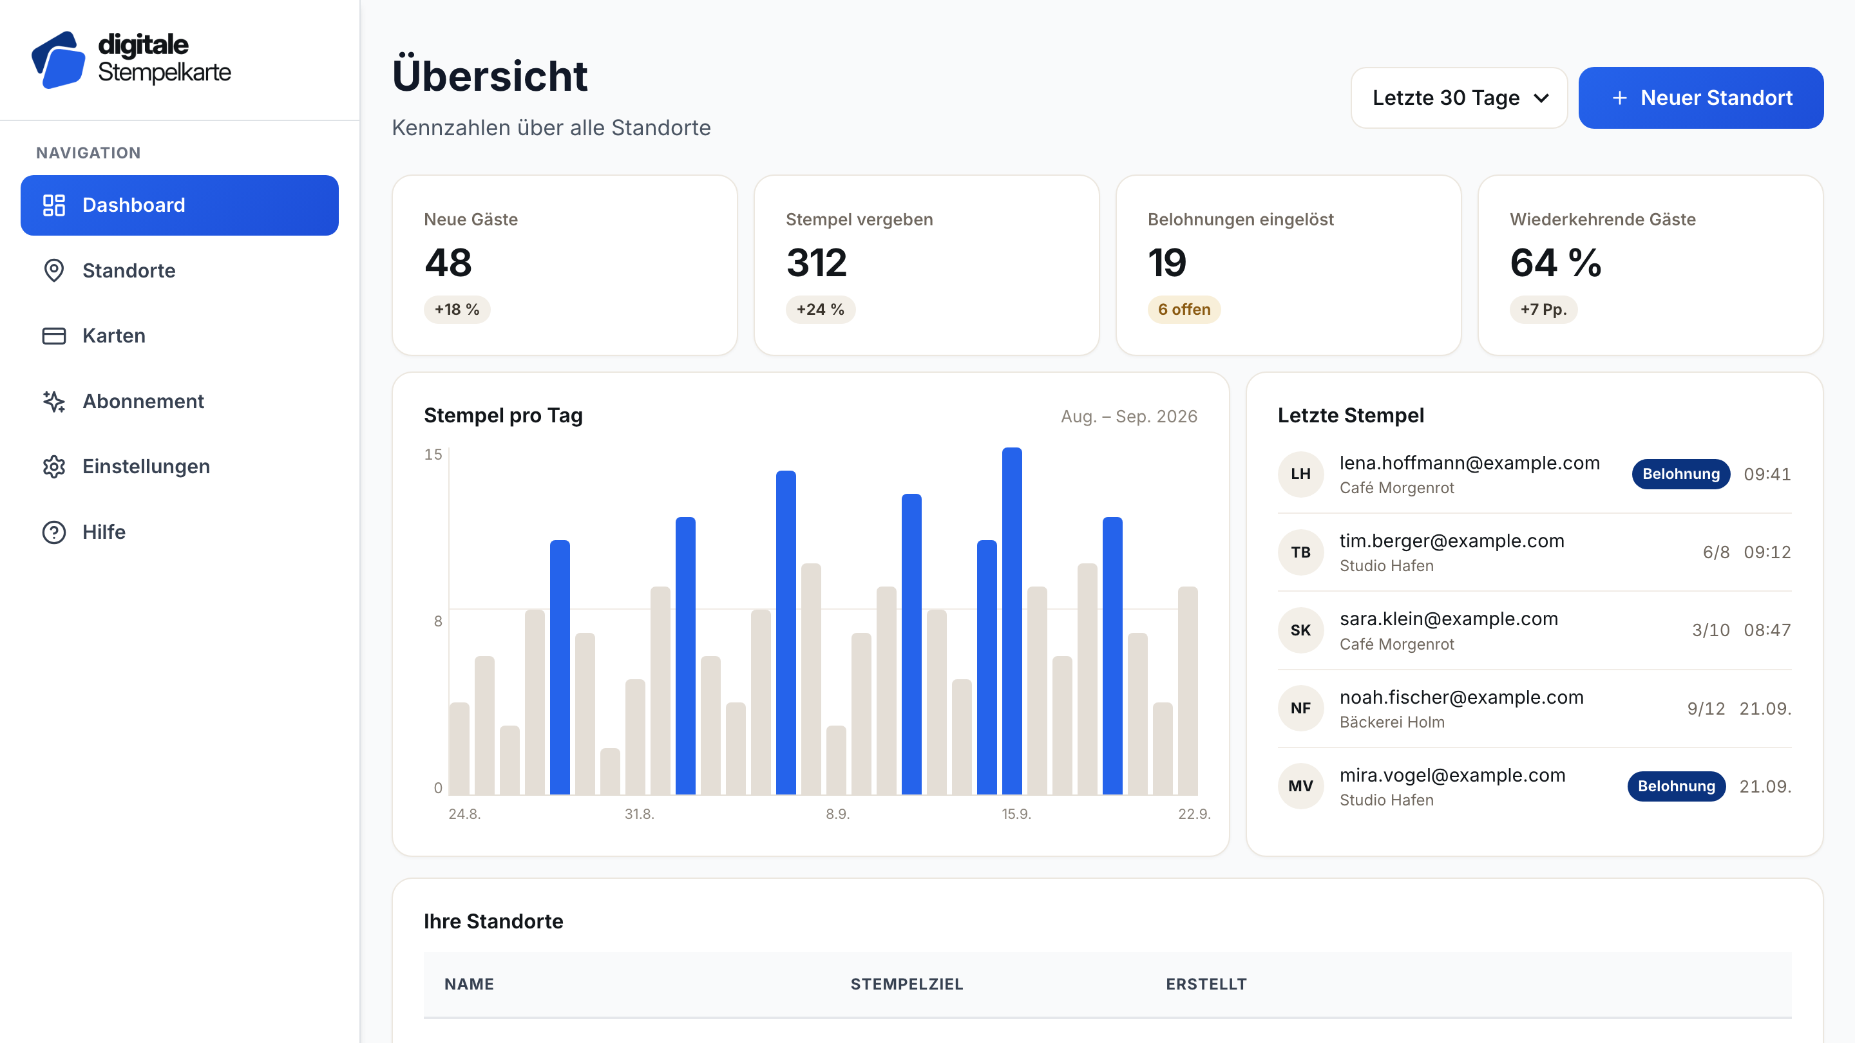Click mira.vogel@example.com email

(x=1452, y=775)
